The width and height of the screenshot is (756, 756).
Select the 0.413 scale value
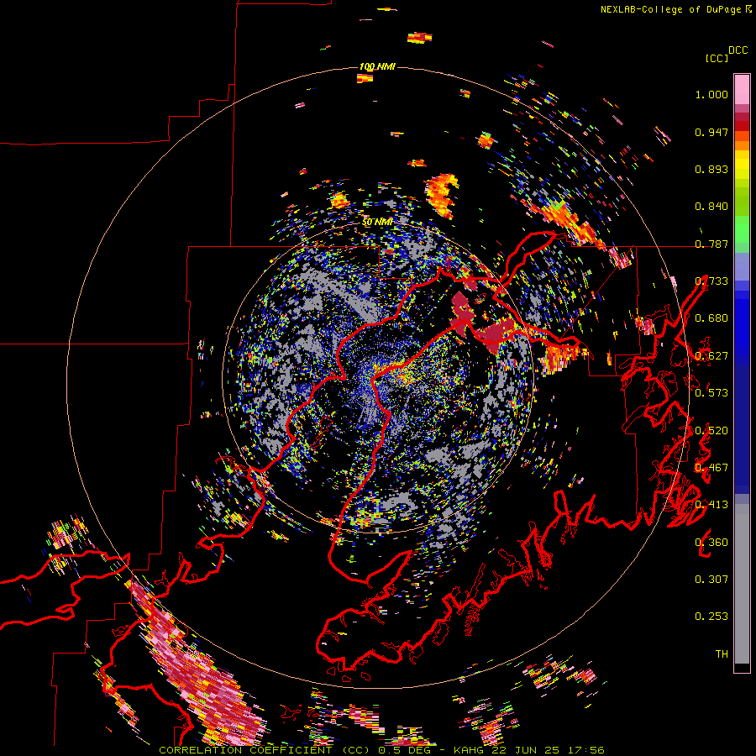tap(711, 505)
